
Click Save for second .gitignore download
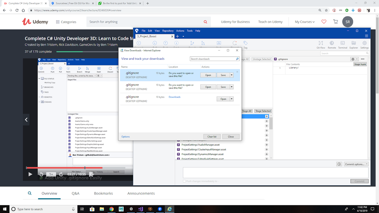coord(223,87)
